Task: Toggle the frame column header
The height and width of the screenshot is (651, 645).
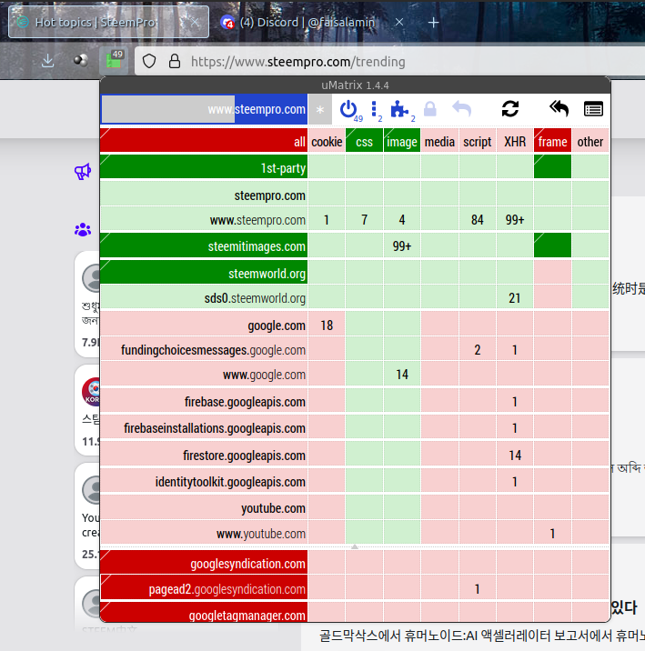Action: [553, 140]
